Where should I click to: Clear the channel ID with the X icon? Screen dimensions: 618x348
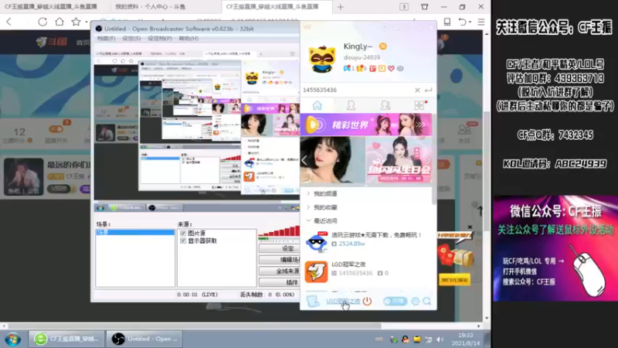[x=417, y=90]
